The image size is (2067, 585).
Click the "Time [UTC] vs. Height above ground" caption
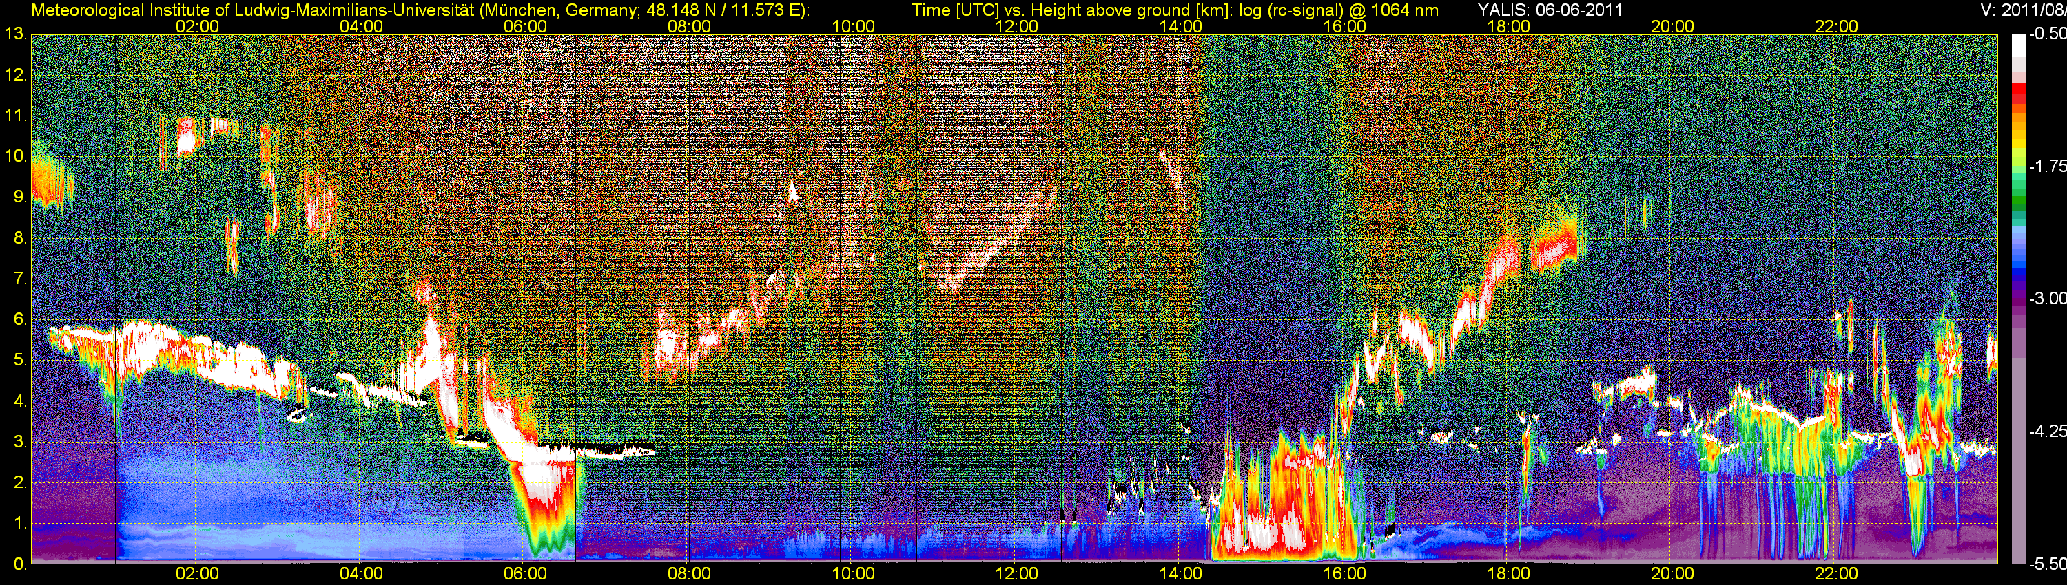[x=1175, y=10]
